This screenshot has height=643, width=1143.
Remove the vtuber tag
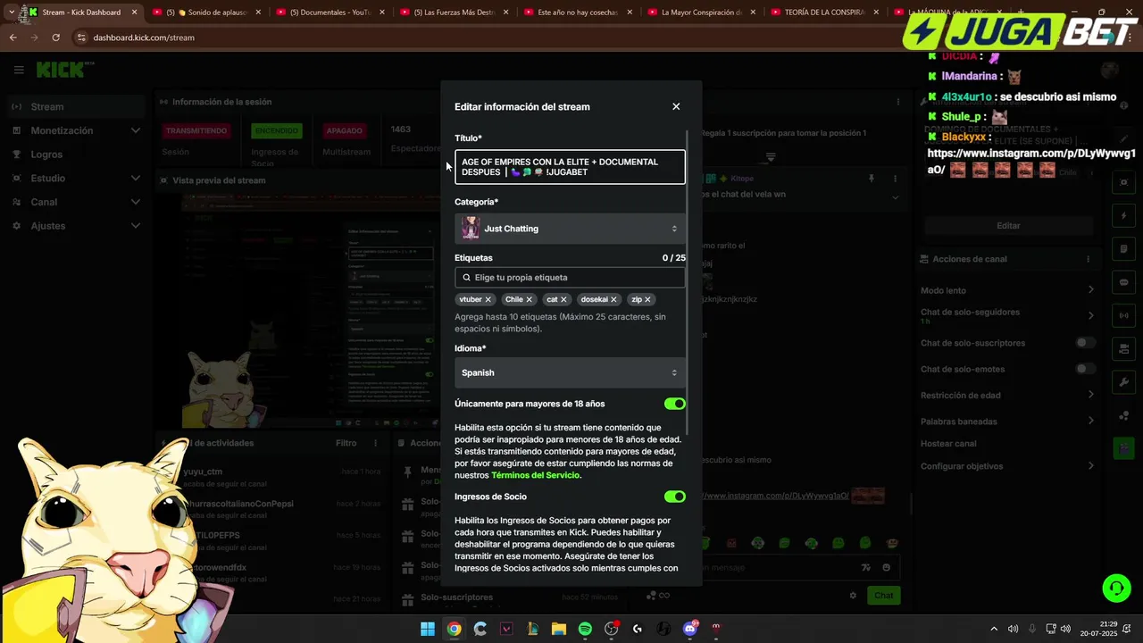tap(488, 300)
